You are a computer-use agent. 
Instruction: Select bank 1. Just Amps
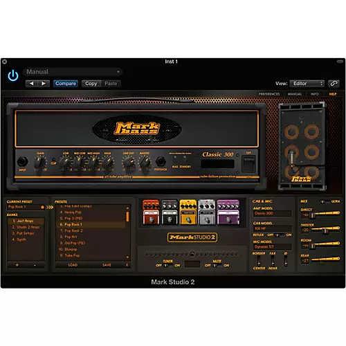[x=26, y=221]
